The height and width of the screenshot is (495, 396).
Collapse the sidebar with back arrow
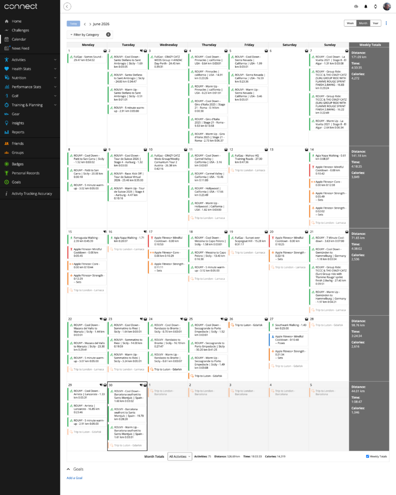(x=67, y=6)
